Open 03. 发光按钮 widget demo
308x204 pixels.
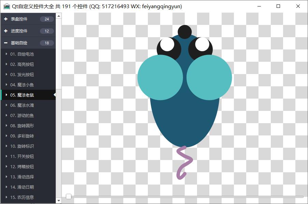click(x=22, y=74)
